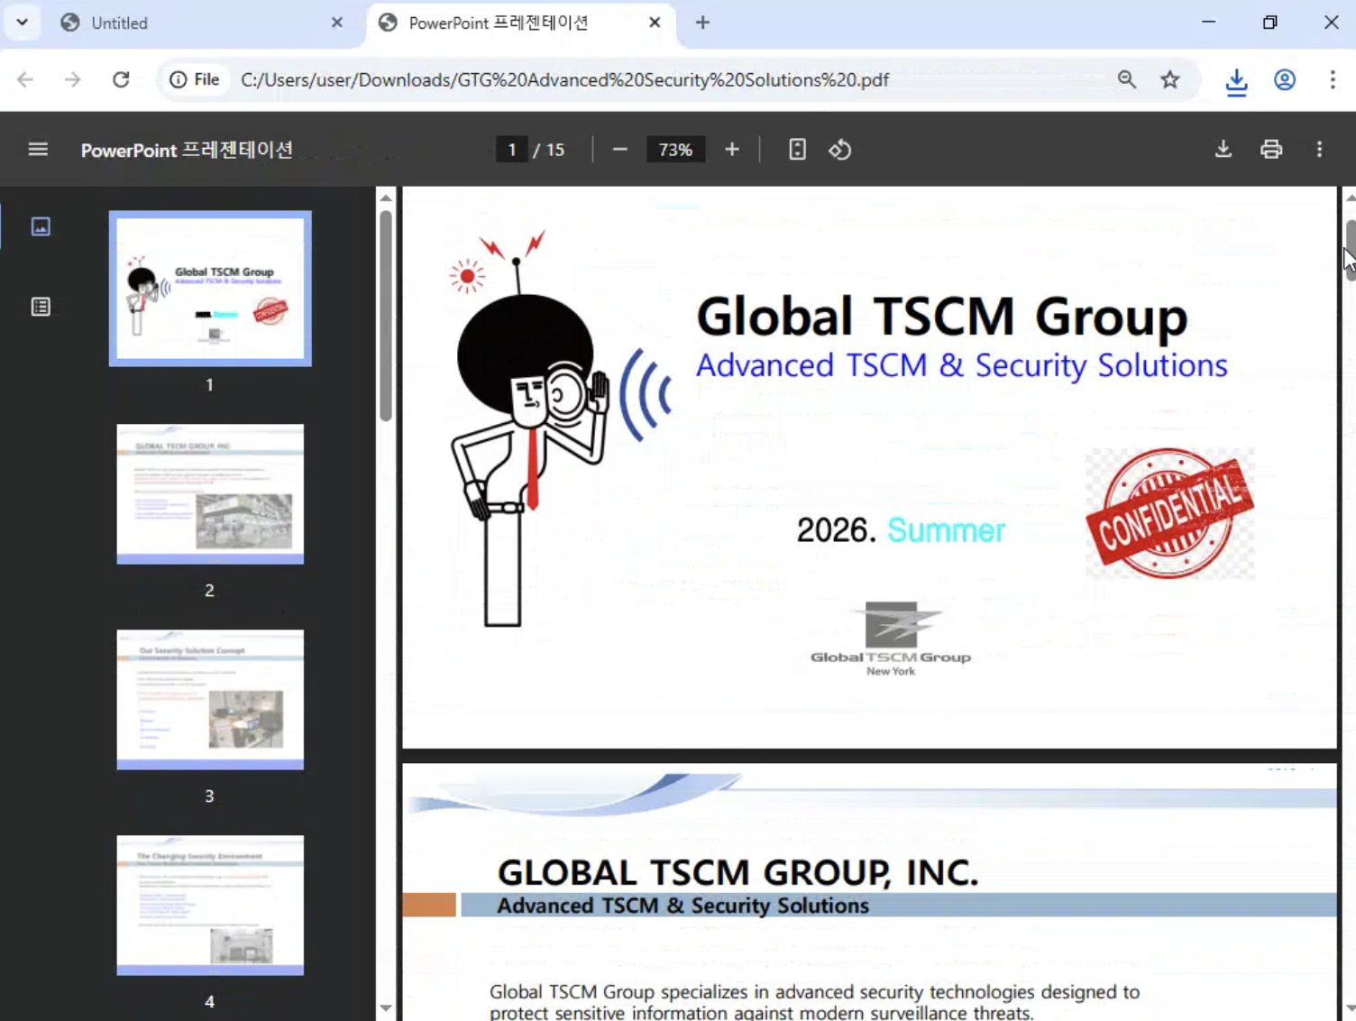Click the fit to page icon

coord(797,150)
